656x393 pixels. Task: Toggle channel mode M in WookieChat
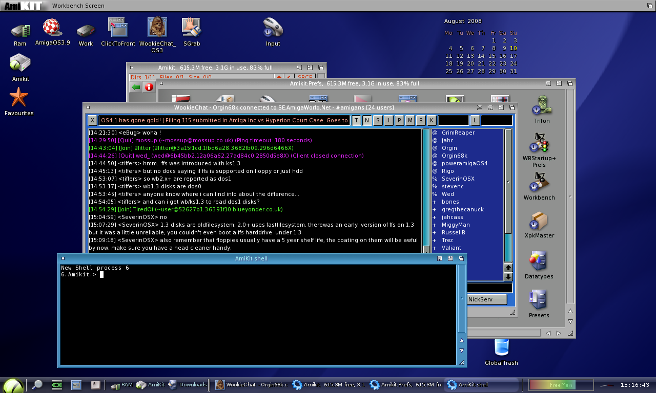[x=411, y=120]
